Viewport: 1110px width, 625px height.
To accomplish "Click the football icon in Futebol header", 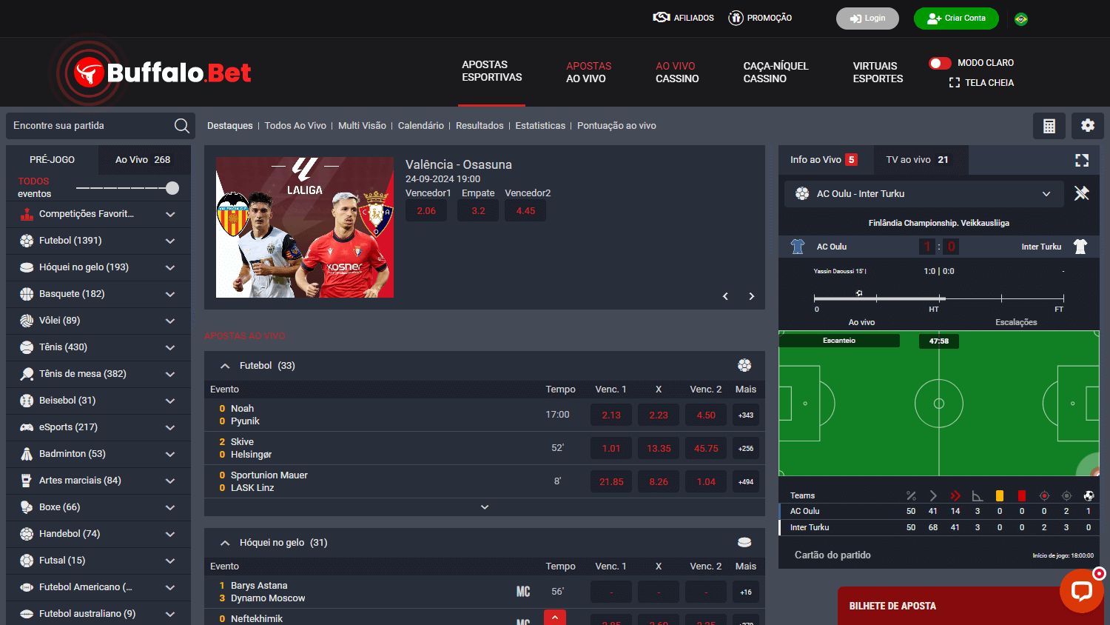I will [x=744, y=365].
